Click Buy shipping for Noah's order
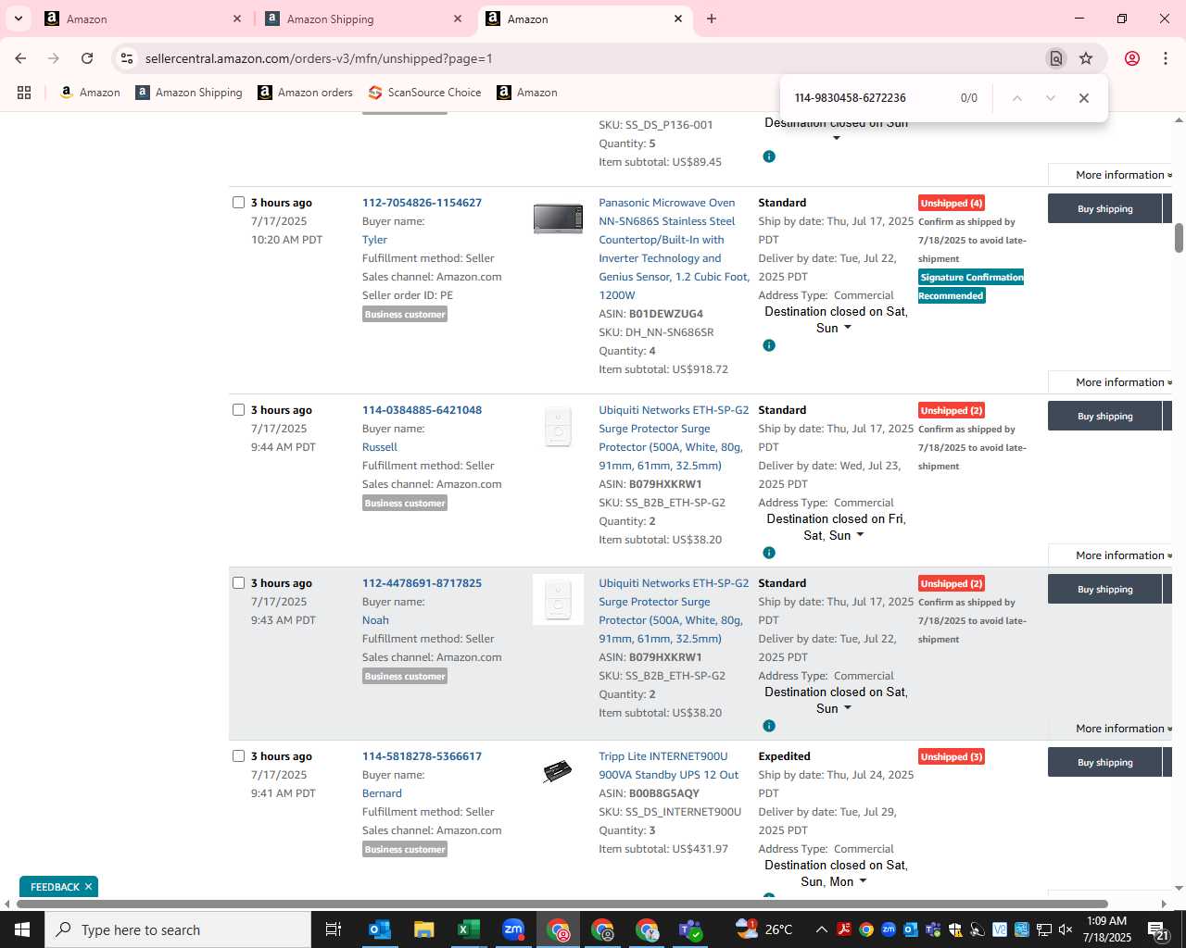Viewport: 1186px width, 948px height. click(1104, 589)
